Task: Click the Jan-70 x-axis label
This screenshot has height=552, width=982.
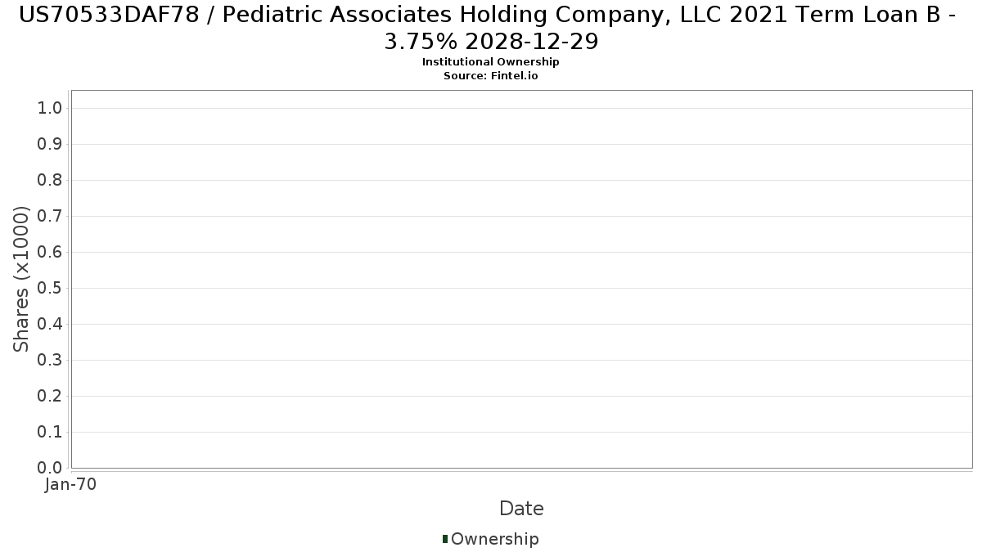Action: 71,484
